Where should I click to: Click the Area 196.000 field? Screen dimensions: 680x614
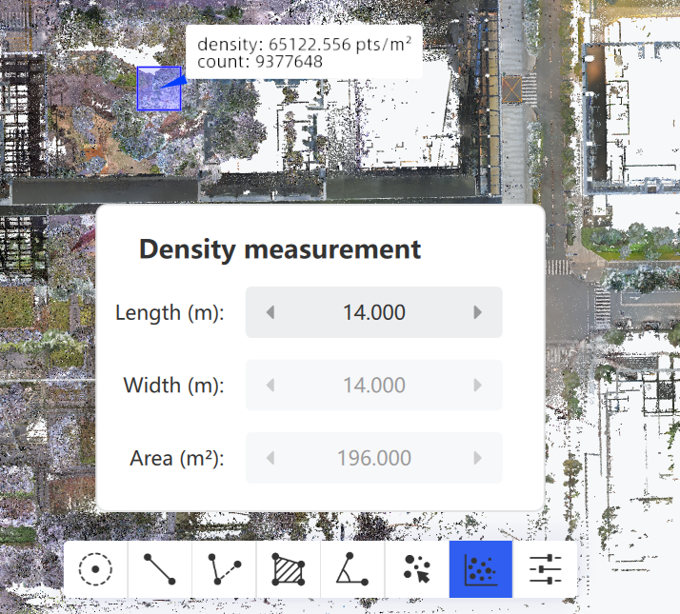point(374,458)
